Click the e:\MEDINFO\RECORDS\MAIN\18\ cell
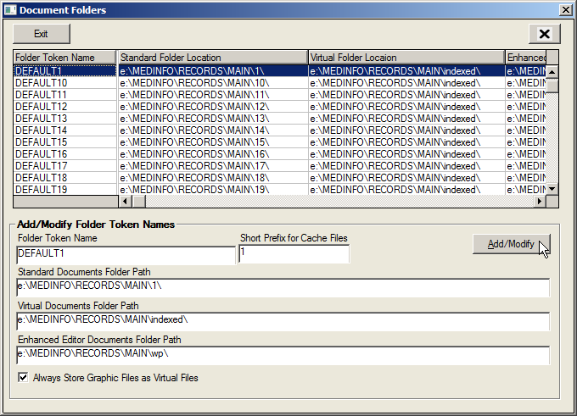This screenshot has height=416, width=577. pyautogui.click(x=213, y=177)
